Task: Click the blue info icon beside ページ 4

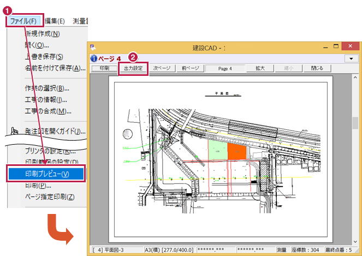Action: click(x=93, y=58)
